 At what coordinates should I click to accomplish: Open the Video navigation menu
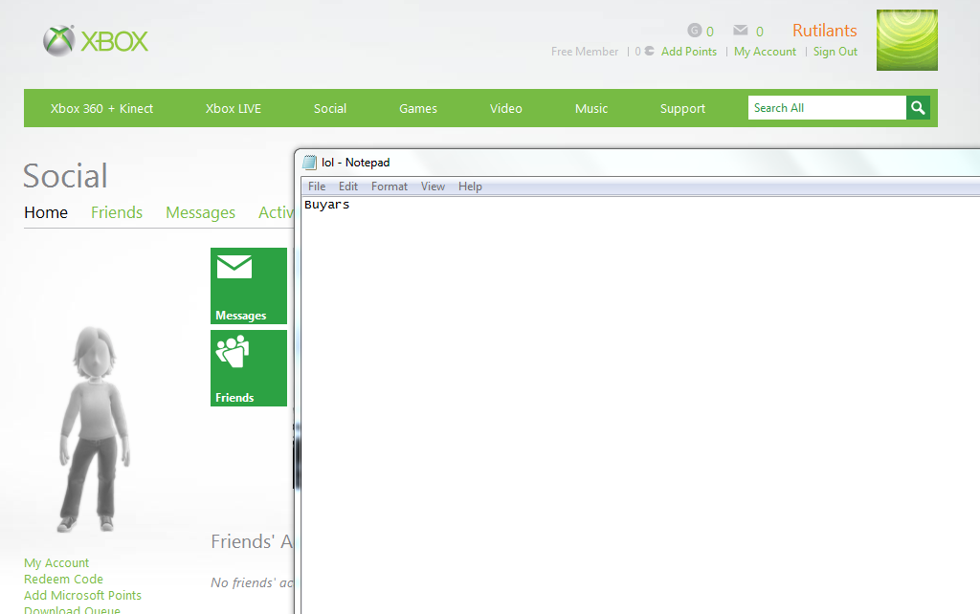505,108
